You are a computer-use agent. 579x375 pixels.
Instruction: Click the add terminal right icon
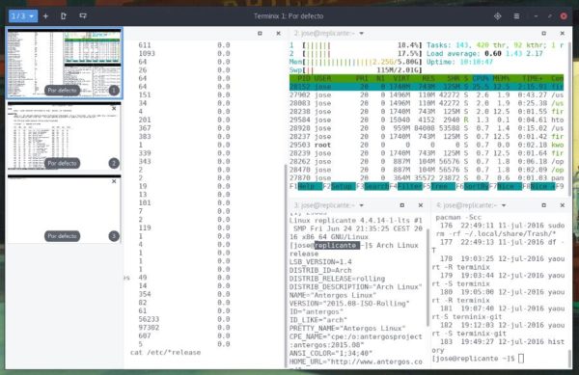pyautogui.click(x=64, y=16)
